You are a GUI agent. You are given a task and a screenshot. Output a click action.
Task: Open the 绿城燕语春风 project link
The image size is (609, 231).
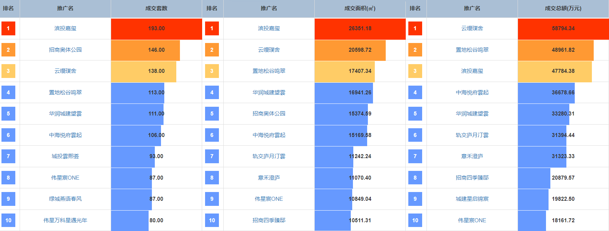tap(65, 199)
